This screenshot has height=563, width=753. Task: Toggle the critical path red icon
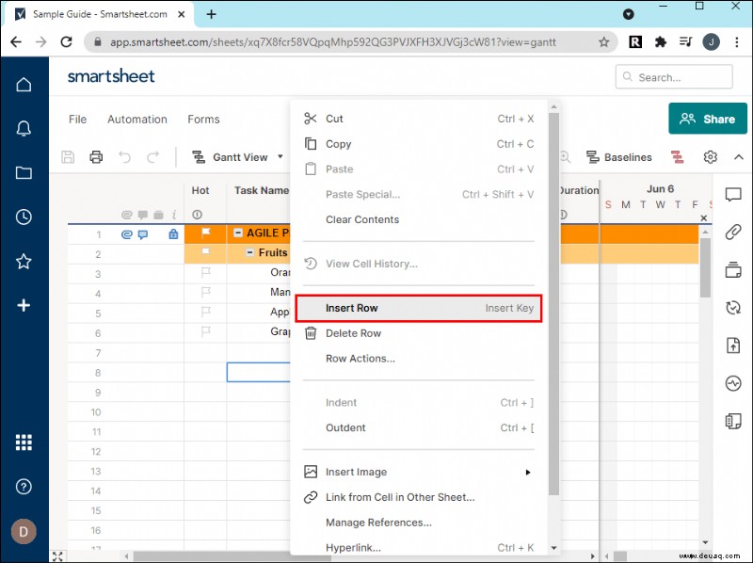(677, 157)
